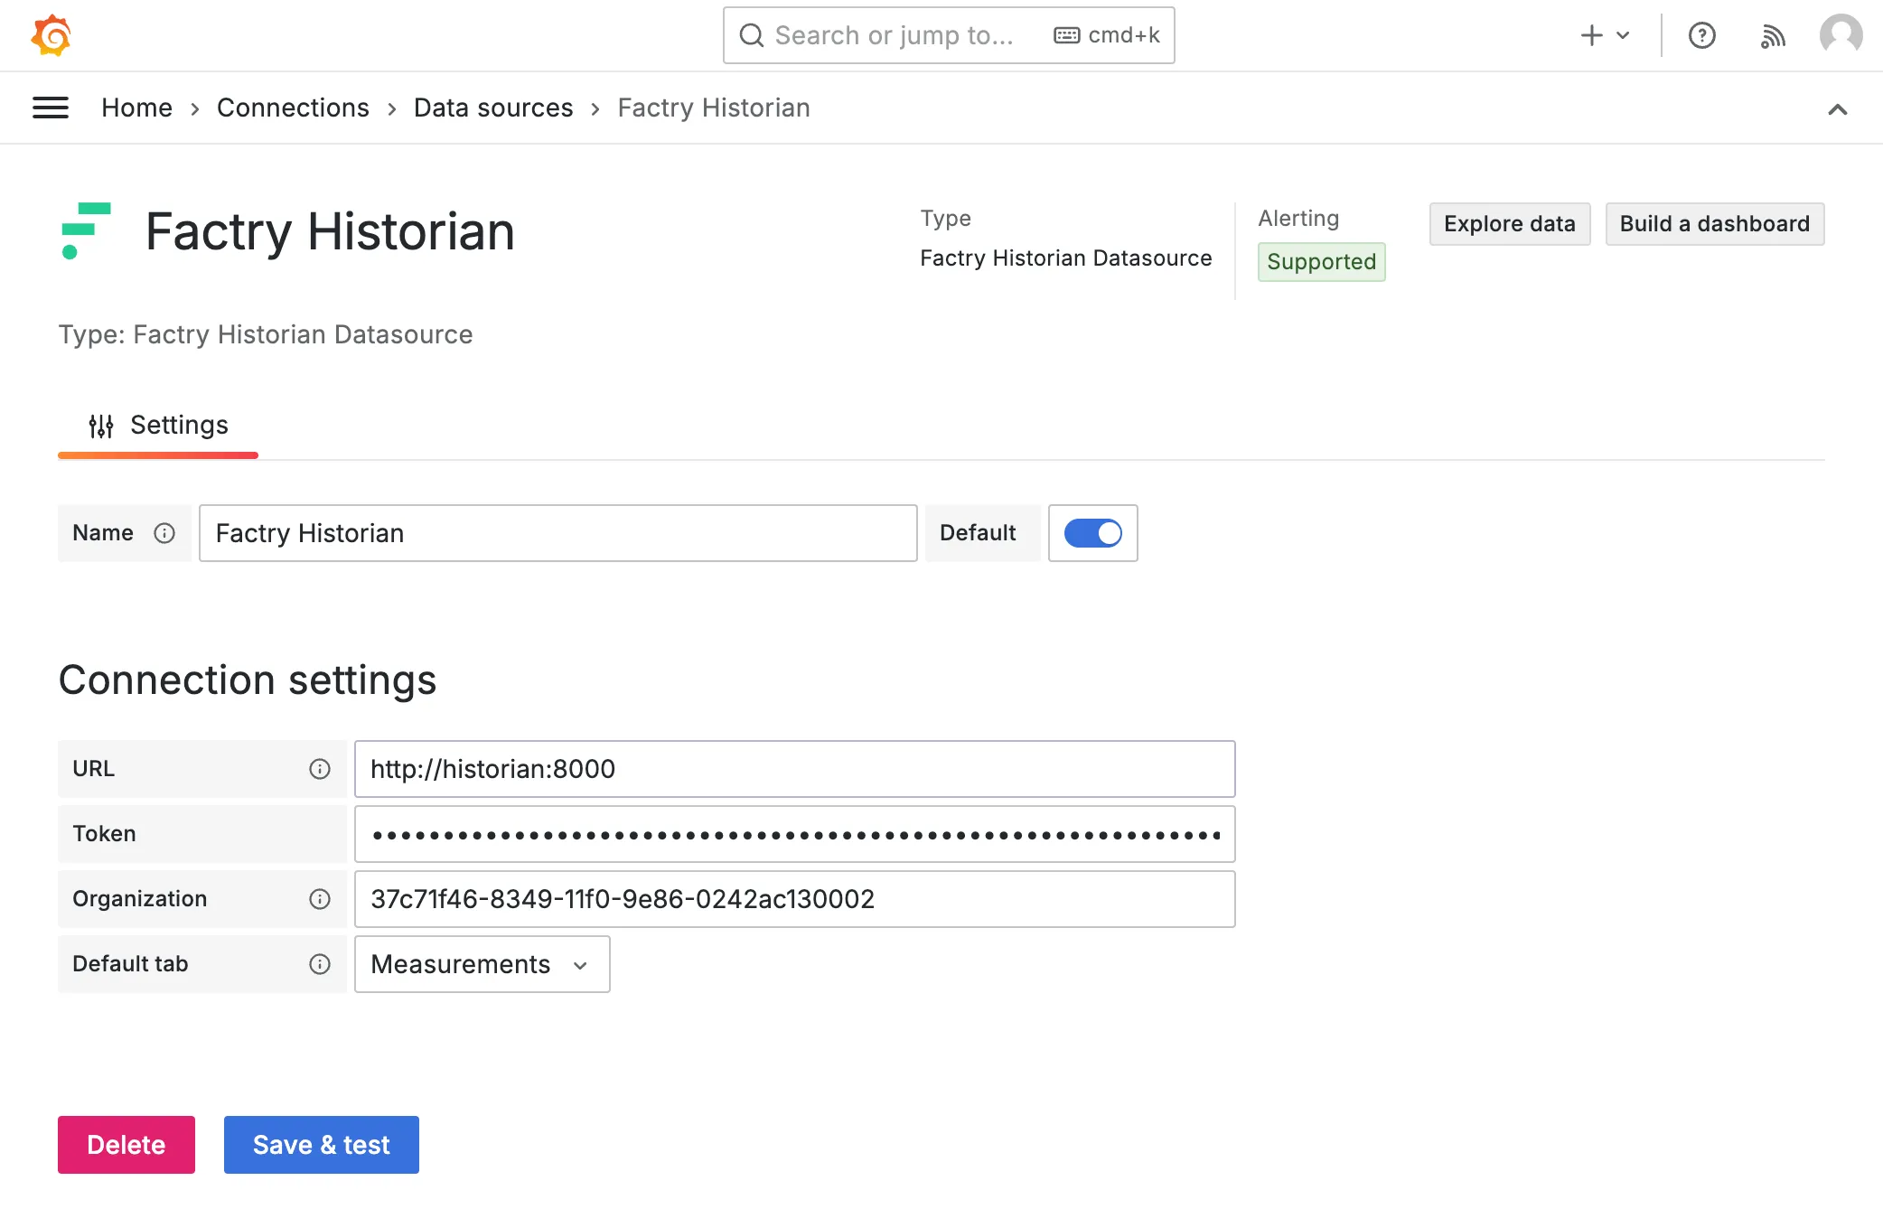The height and width of the screenshot is (1209, 1883).
Task: Go to Connections breadcrumb
Action: (x=293, y=108)
